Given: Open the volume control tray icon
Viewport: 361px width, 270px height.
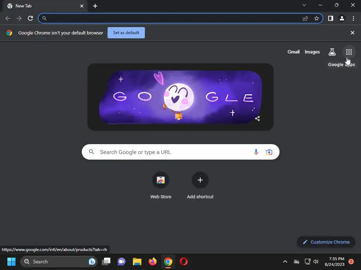Looking at the screenshot, I should [316, 262].
